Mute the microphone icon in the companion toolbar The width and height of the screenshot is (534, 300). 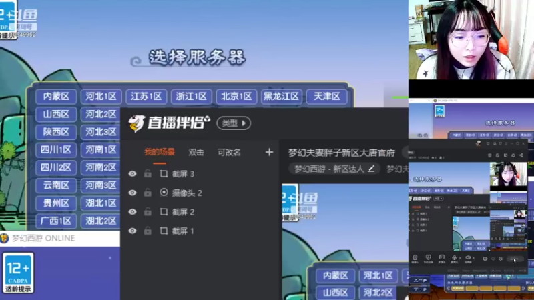454,259
